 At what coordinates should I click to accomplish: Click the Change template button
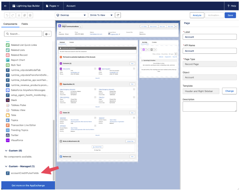click(229, 91)
